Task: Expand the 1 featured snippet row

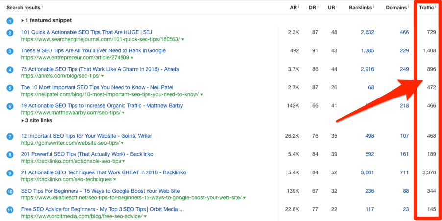Action: tap(47, 20)
